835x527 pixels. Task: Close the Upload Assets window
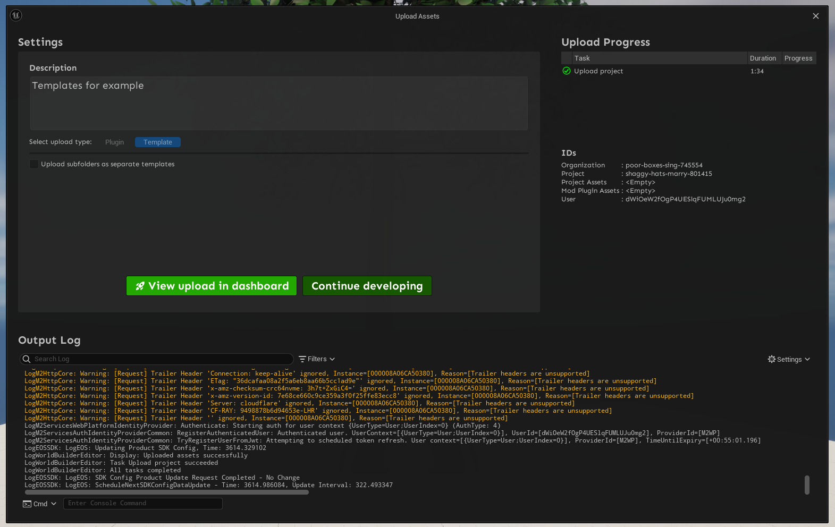(x=816, y=16)
